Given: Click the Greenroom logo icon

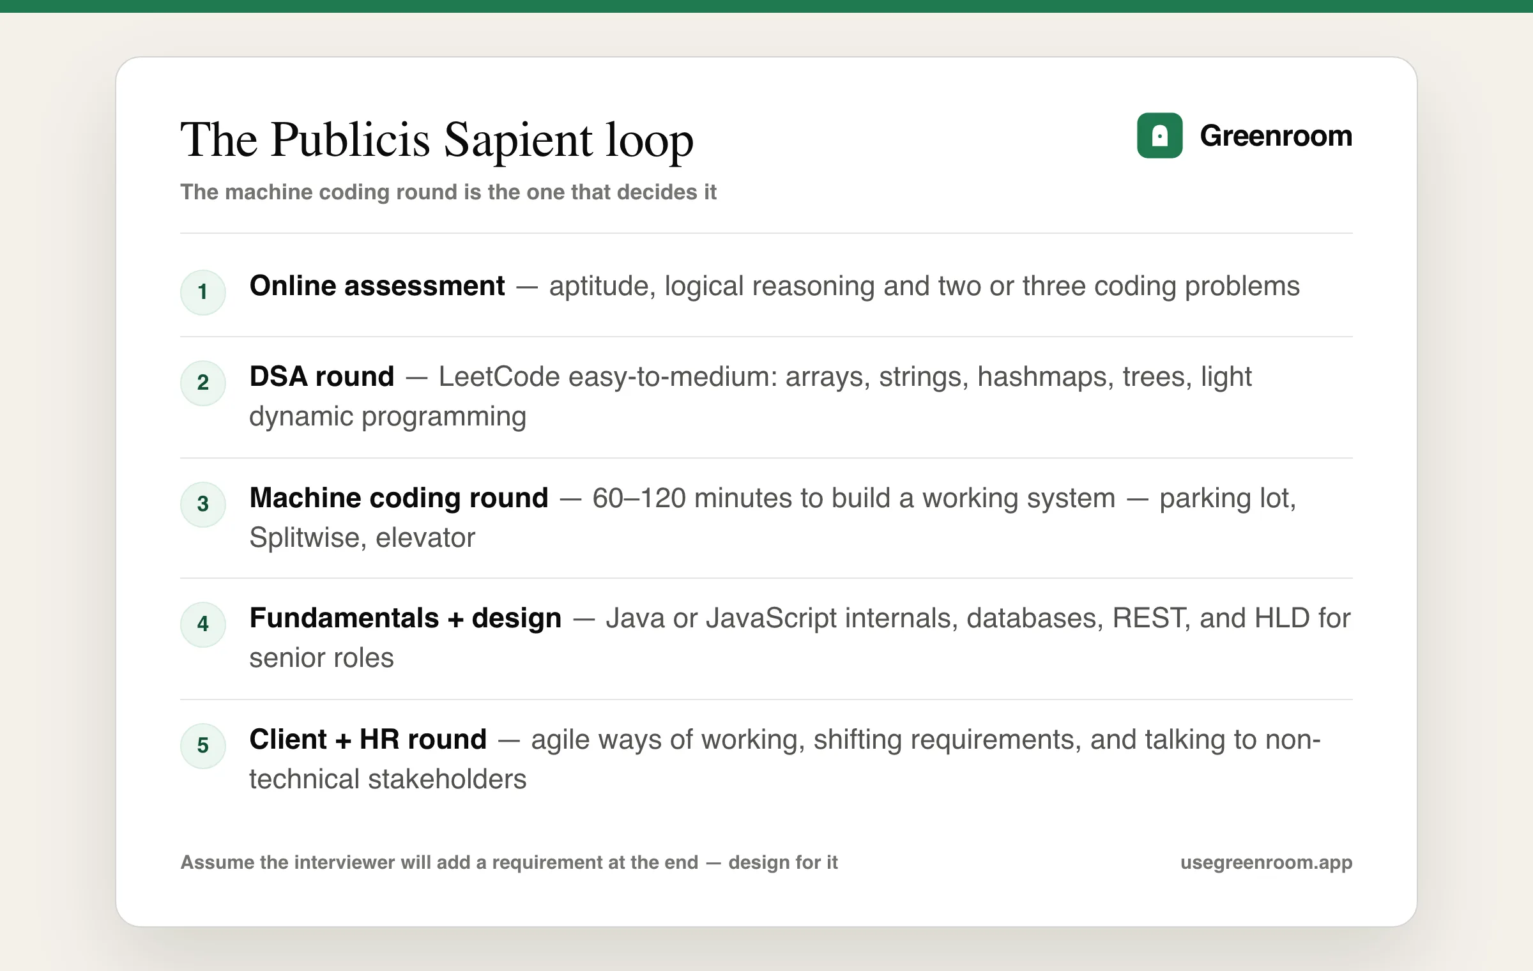Looking at the screenshot, I should [x=1159, y=135].
